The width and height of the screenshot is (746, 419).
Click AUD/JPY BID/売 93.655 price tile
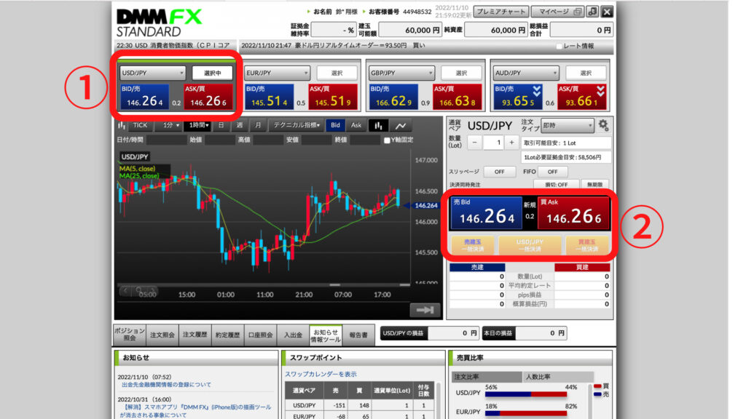coord(517,97)
